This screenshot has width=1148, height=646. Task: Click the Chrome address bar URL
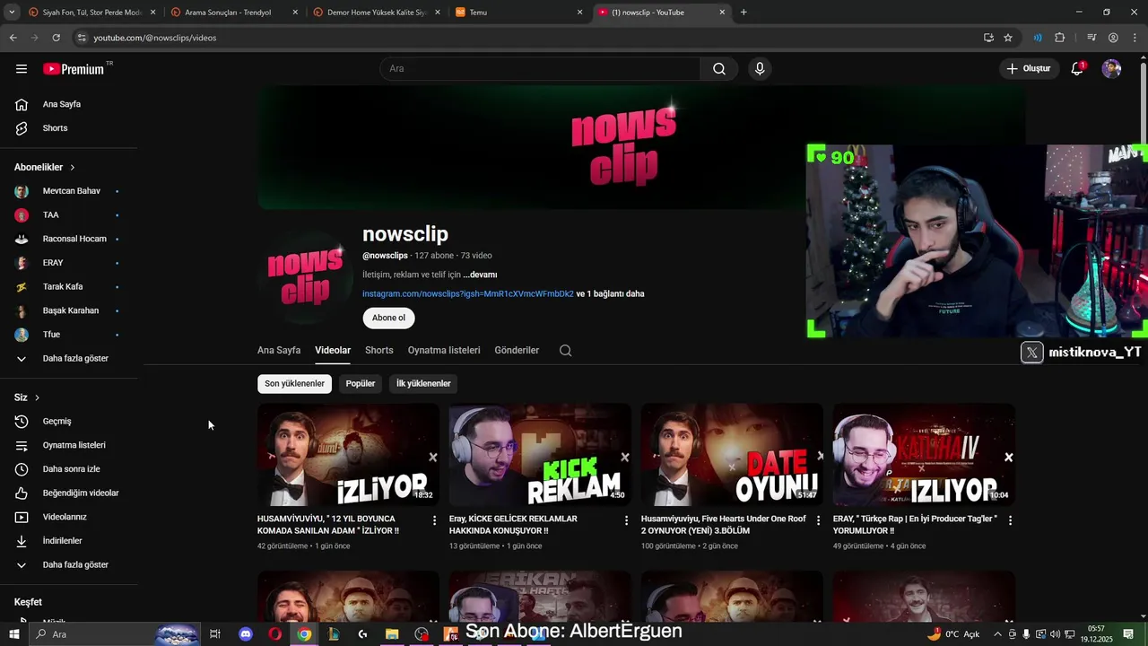coord(154,38)
